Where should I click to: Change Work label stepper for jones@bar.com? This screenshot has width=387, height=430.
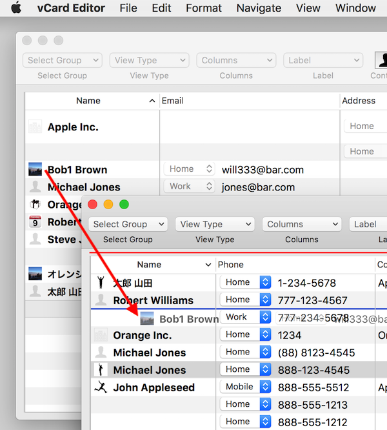tap(189, 187)
